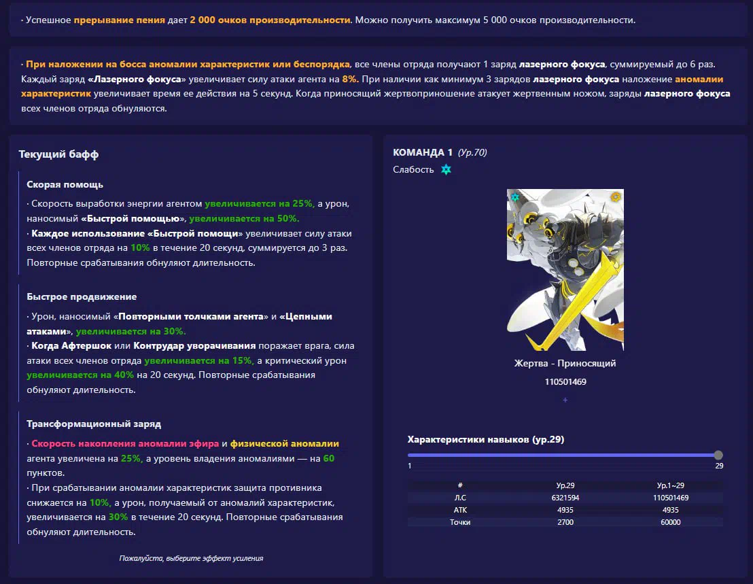Click yellow "физической аномалии" text

click(x=285, y=444)
